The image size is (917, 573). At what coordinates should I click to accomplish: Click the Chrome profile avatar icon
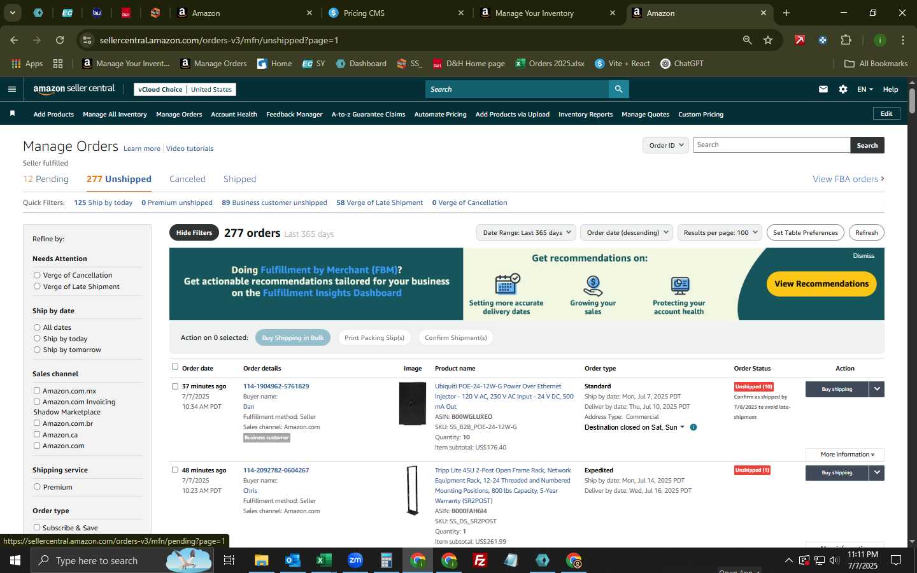tap(879, 40)
